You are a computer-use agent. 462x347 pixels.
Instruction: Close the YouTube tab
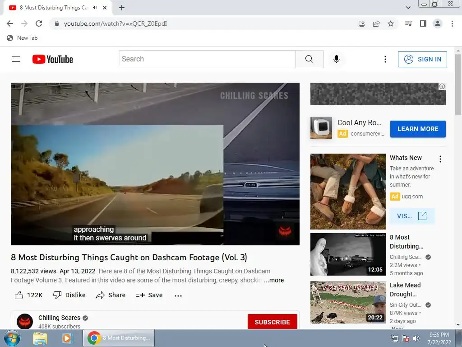[x=105, y=8]
